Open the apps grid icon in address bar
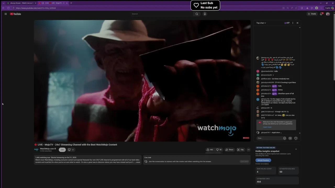 283,8
